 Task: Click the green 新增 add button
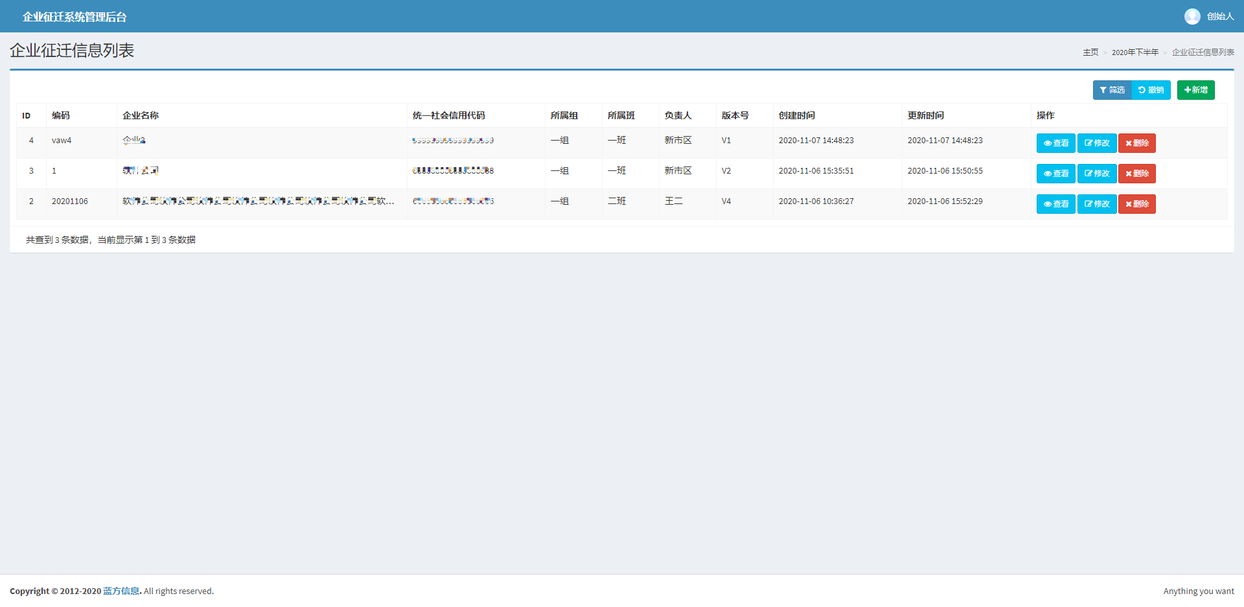(x=1195, y=90)
